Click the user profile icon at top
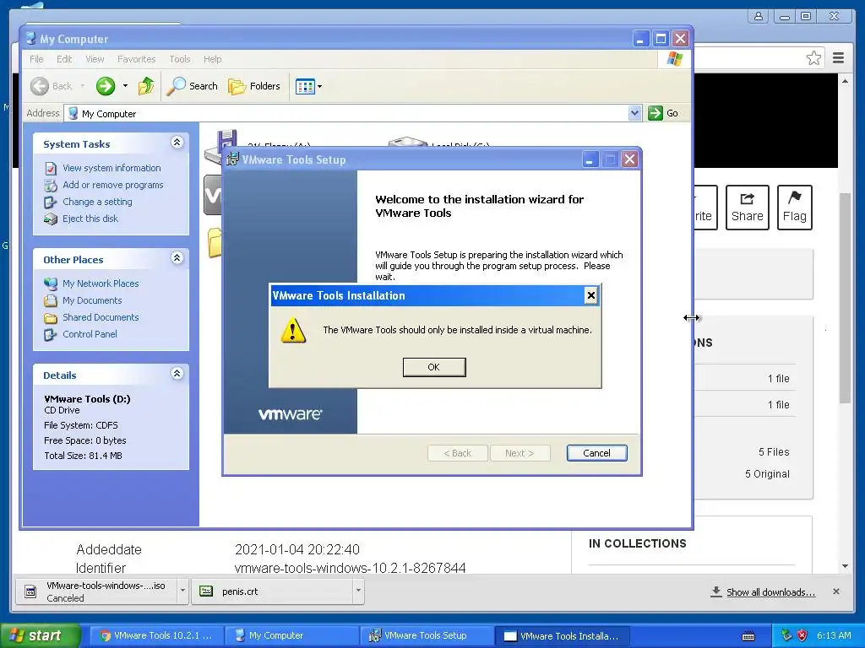 pyautogui.click(x=759, y=16)
